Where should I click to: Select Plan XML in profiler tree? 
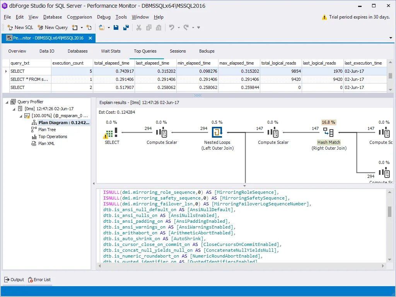(46, 143)
